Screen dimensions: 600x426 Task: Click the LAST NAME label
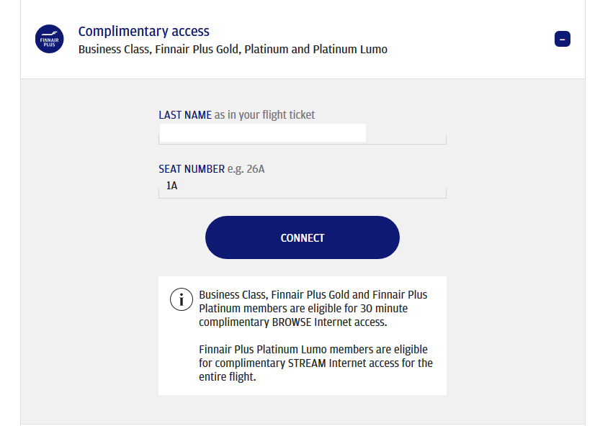[x=185, y=115]
